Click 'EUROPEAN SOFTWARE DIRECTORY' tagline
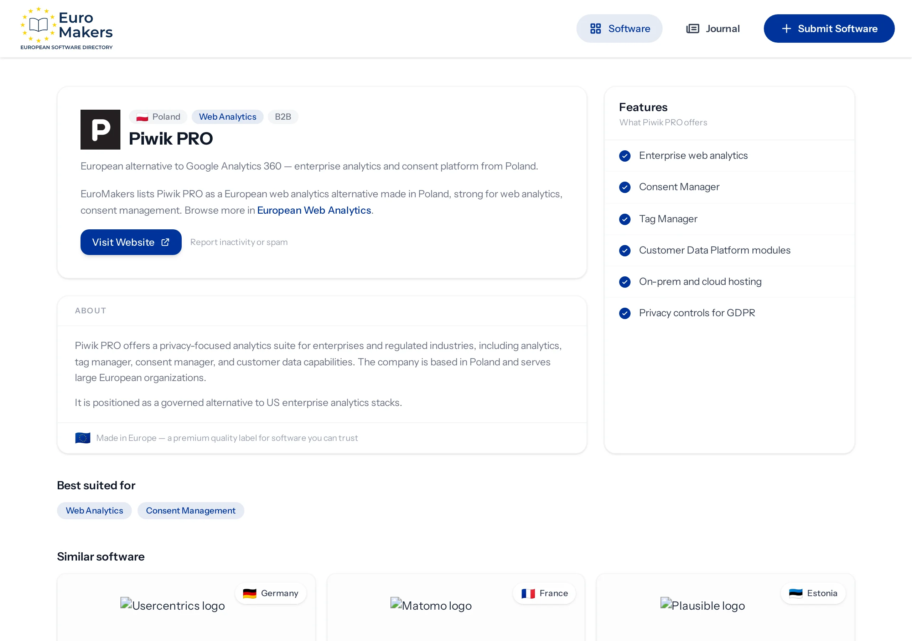Image resolution: width=912 pixels, height=641 pixels. 67,47
